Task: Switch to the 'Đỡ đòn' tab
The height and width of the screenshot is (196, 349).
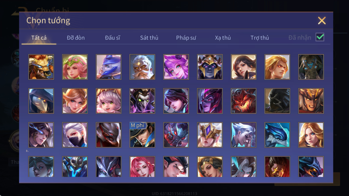Action: (x=76, y=38)
